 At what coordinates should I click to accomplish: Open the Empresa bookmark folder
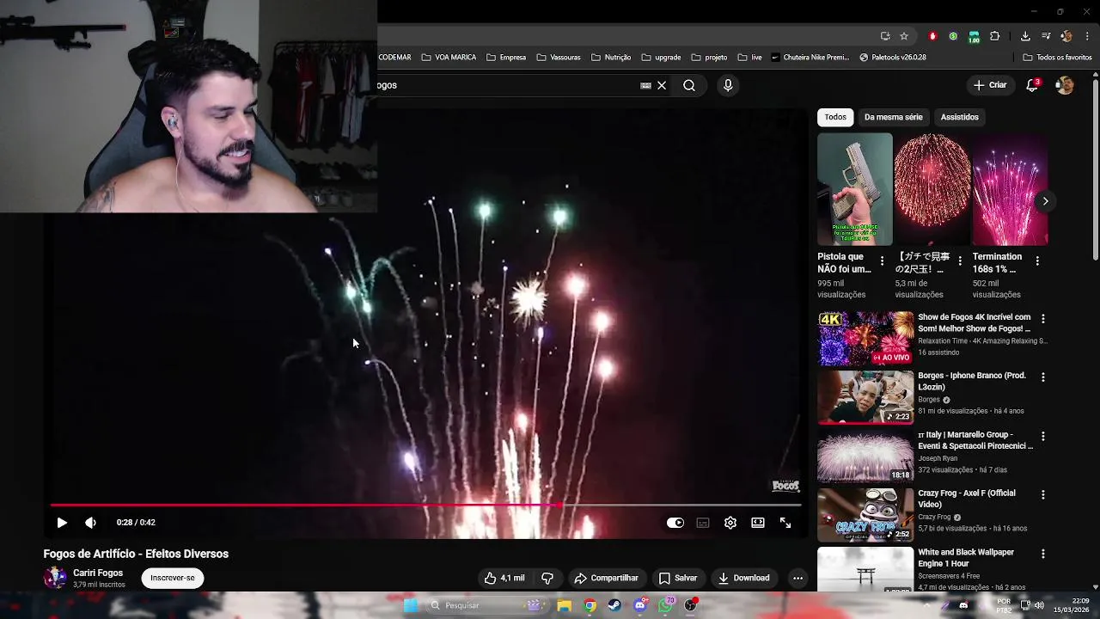click(x=506, y=58)
